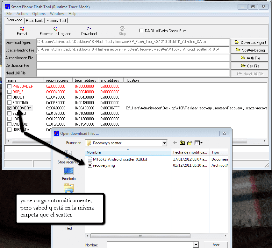Open the view menu icon in dialog

coord(198,143)
